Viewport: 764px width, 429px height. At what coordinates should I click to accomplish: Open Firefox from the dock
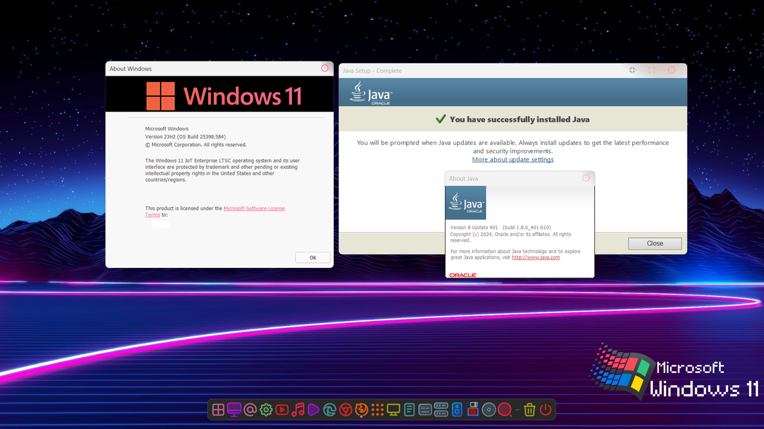pos(362,409)
